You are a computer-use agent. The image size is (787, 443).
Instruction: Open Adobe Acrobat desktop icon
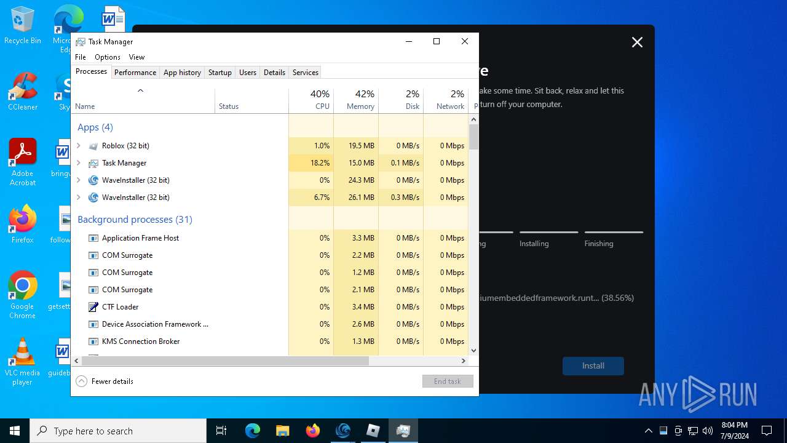pyautogui.click(x=23, y=162)
